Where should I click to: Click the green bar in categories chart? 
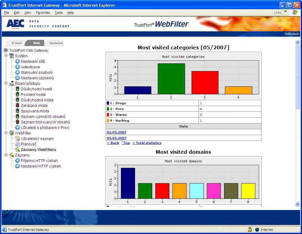click(171, 79)
